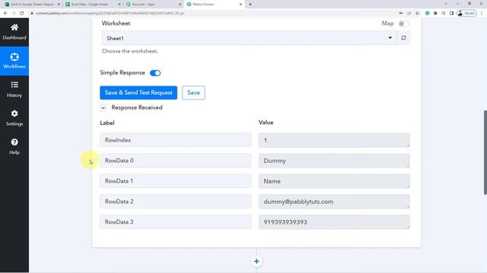
Task: Click the RowIndex label field
Action: pyautogui.click(x=176, y=140)
